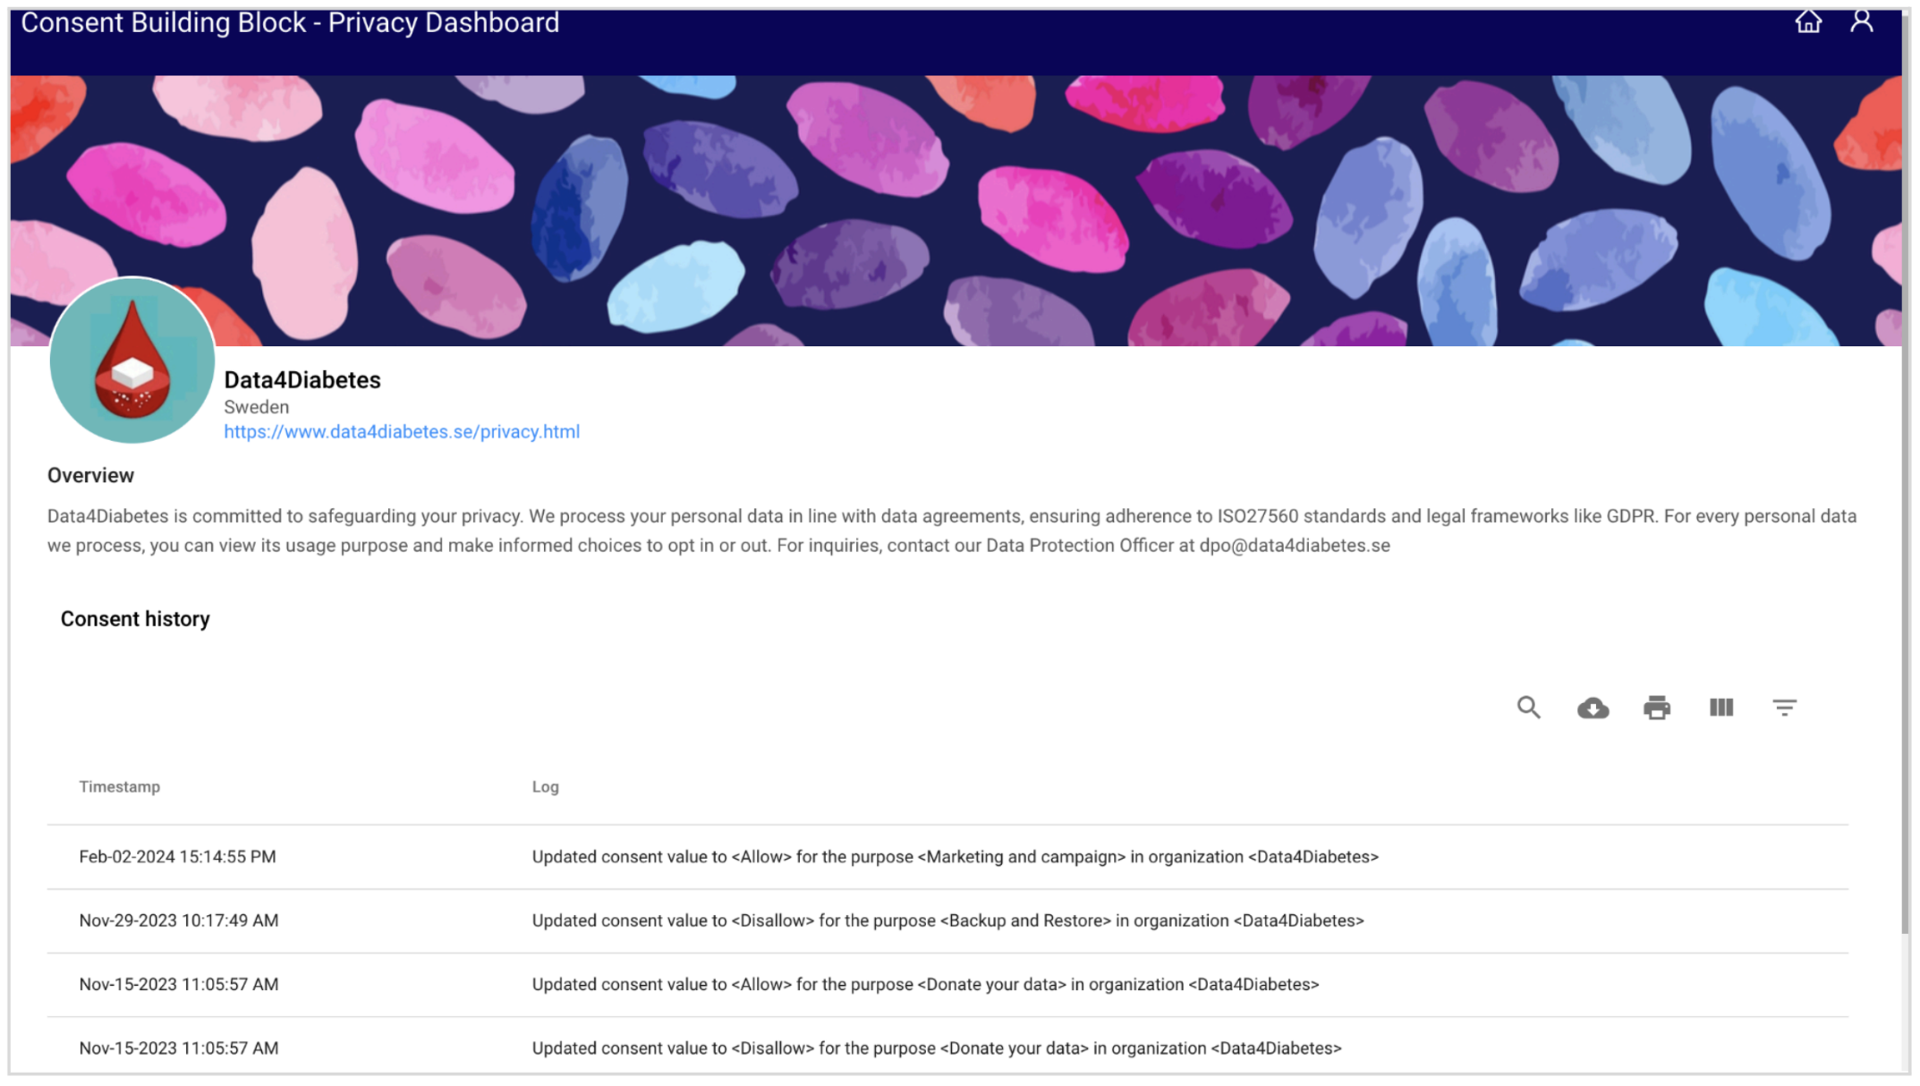The height and width of the screenshot is (1086, 1920).
Task: Open the home icon in header
Action: 1807,22
